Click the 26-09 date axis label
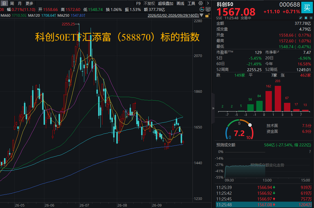Screen dimensions: 314x208 [157, 205]
